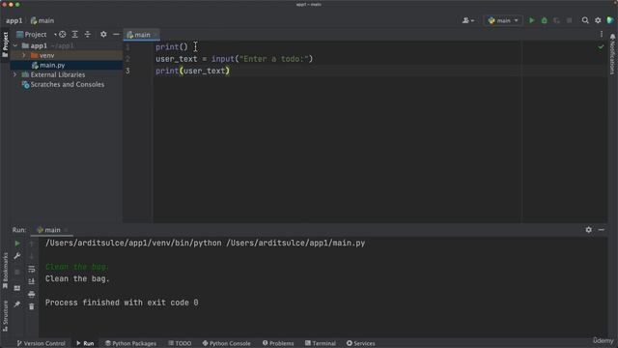Open editor tab options three-dot menu

coord(602,35)
